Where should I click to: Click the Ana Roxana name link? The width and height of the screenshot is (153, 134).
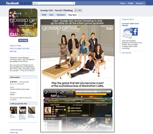point(12,116)
